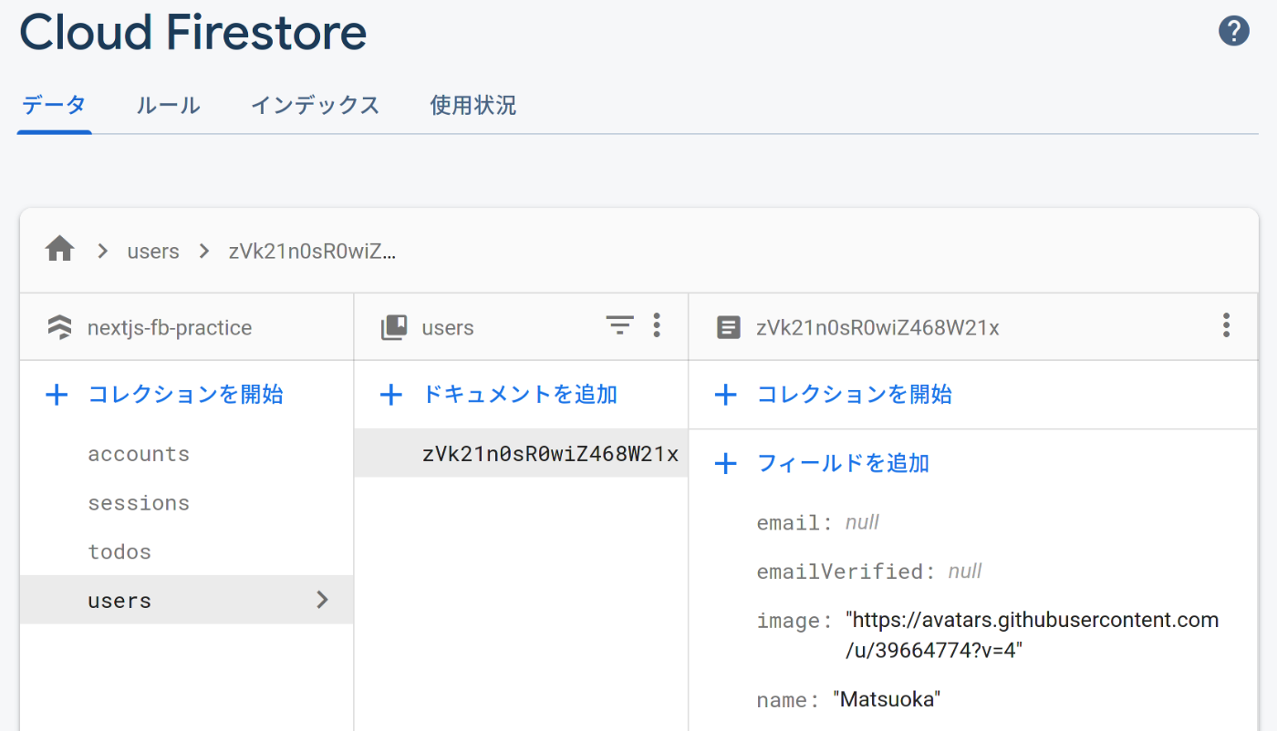Click the name field value "Matsuoka"
The image size is (1277, 731).
(x=887, y=700)
